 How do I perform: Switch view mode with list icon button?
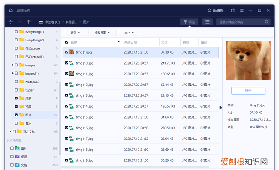(x=208, y=22)
